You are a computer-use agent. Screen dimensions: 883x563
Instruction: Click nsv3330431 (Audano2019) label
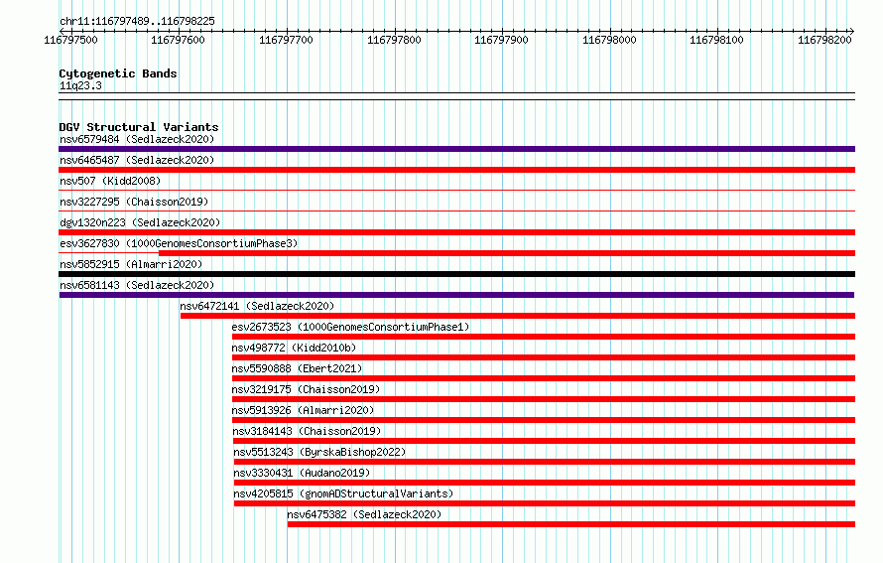302,473
